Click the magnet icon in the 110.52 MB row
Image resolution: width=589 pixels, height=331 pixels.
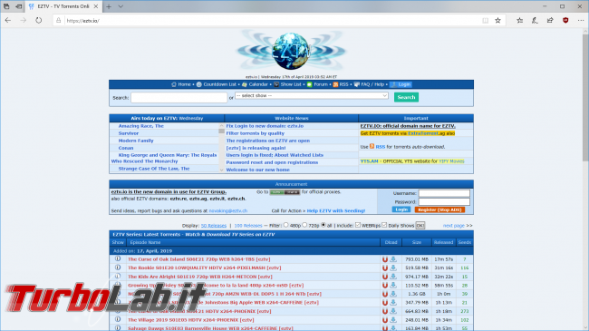coord(384,285)
